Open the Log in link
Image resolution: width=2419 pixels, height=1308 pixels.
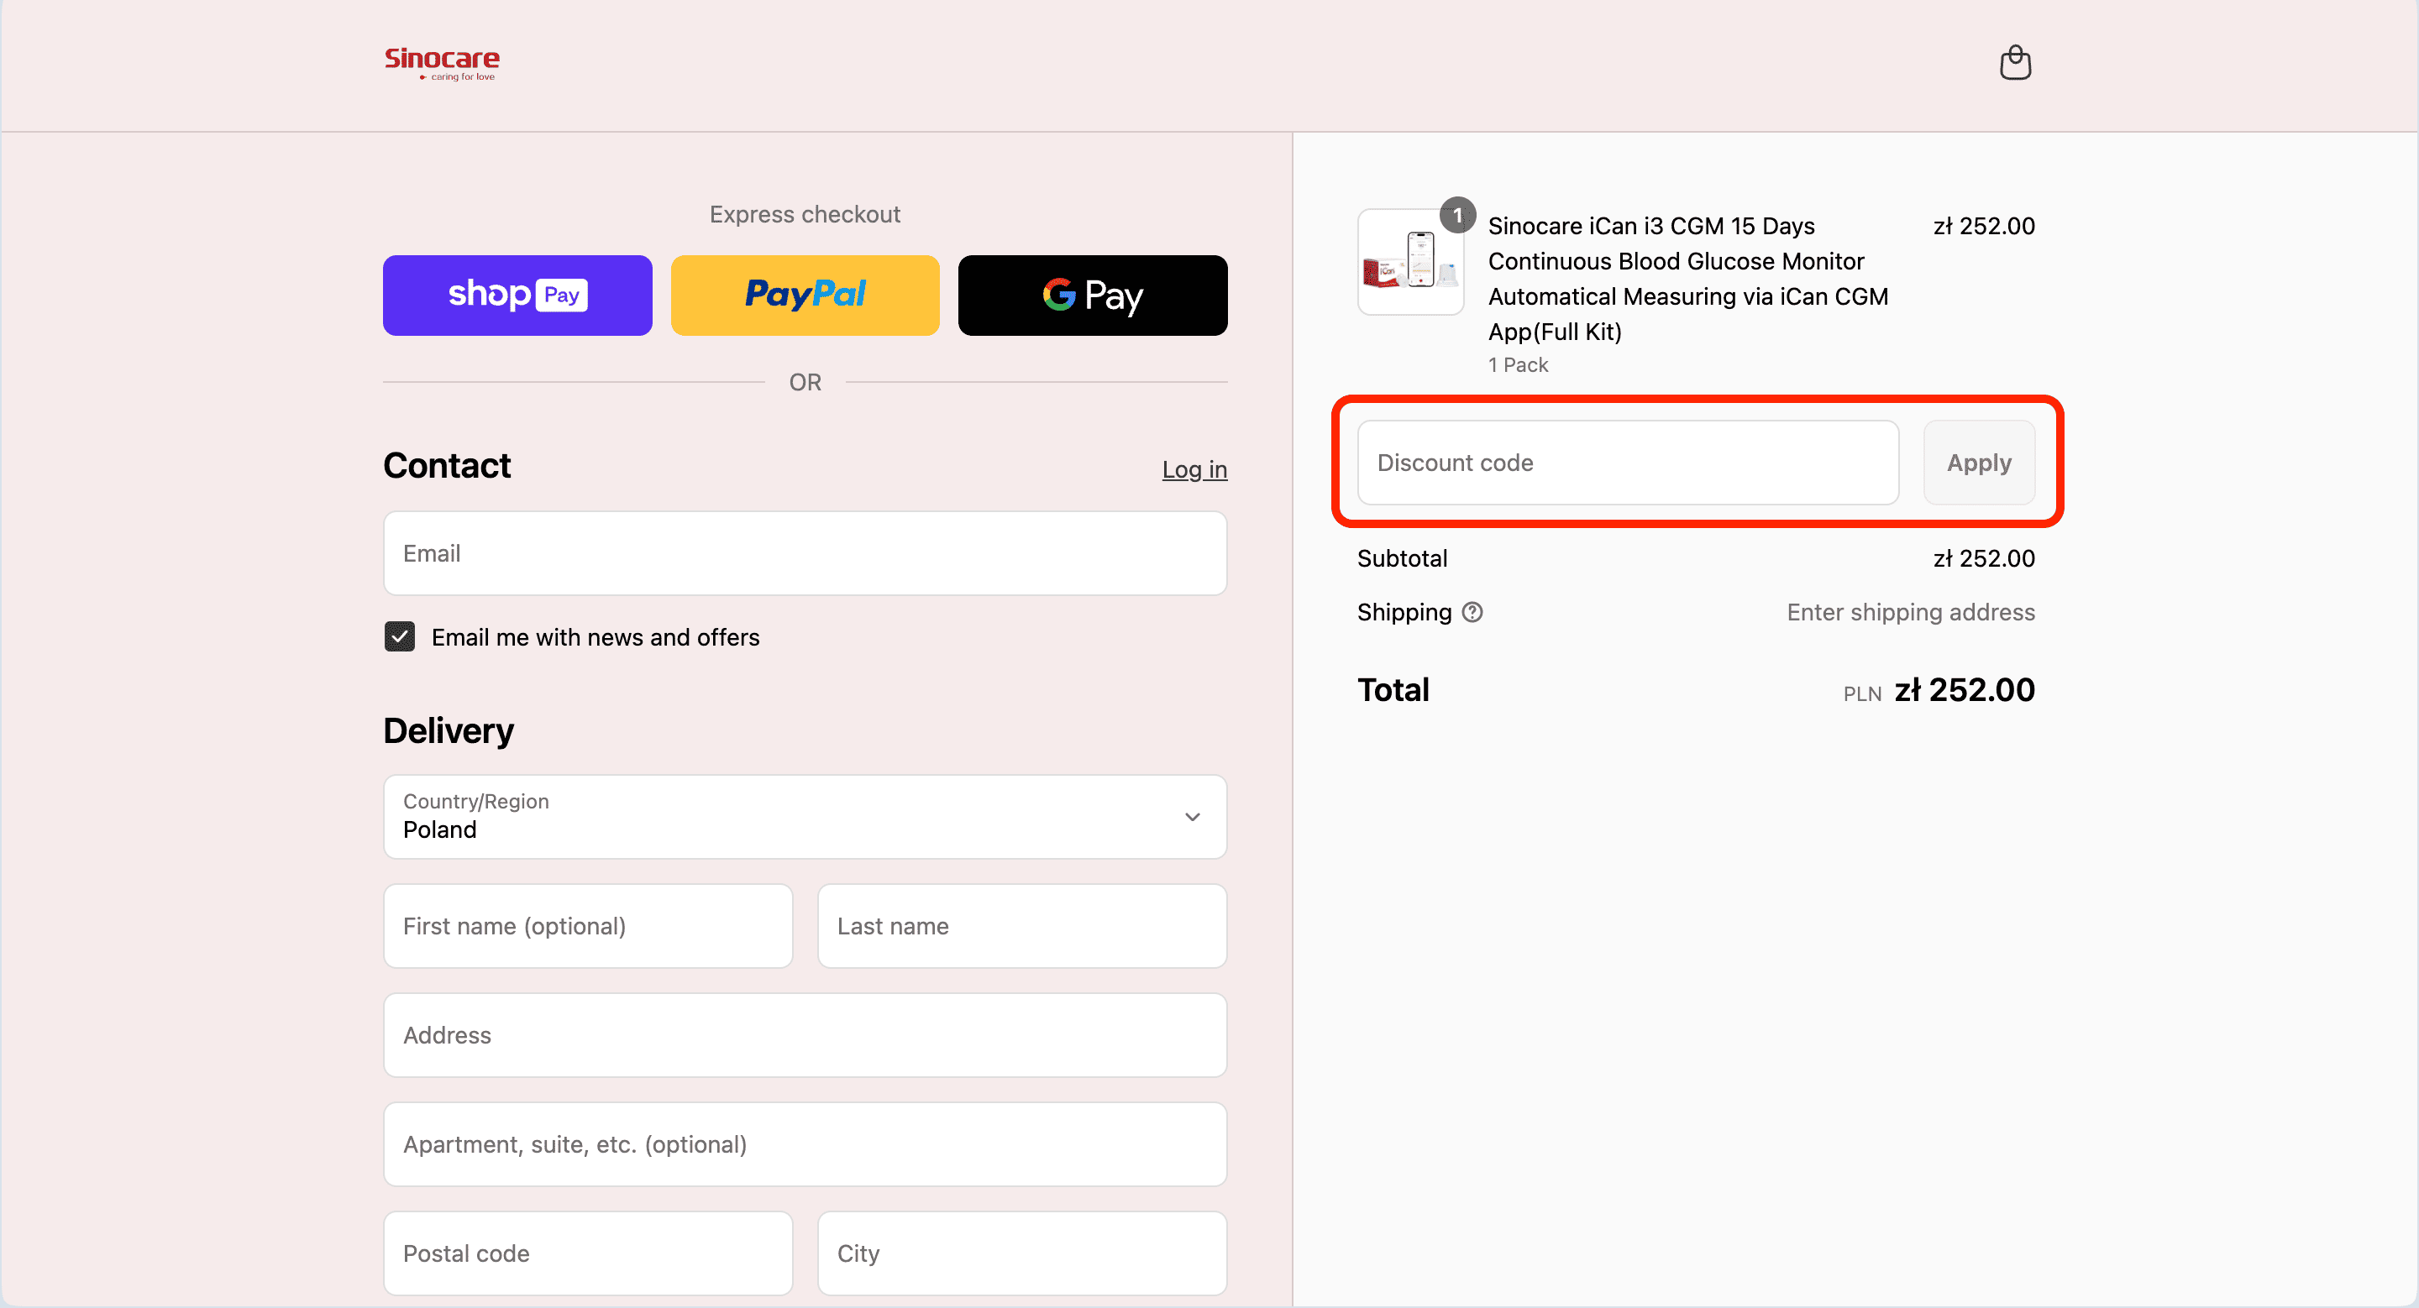coord(1194,469)
